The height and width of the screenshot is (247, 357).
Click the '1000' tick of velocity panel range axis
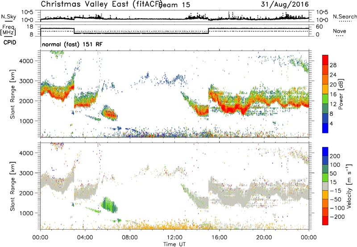[26, 213]
